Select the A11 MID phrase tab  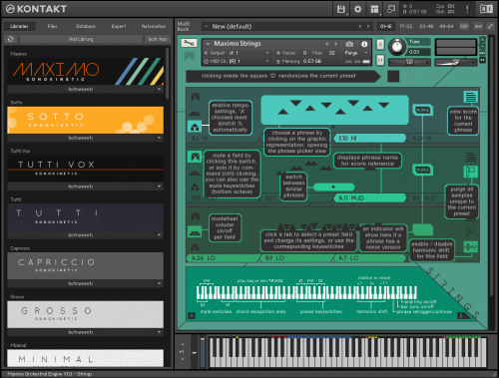371,198
